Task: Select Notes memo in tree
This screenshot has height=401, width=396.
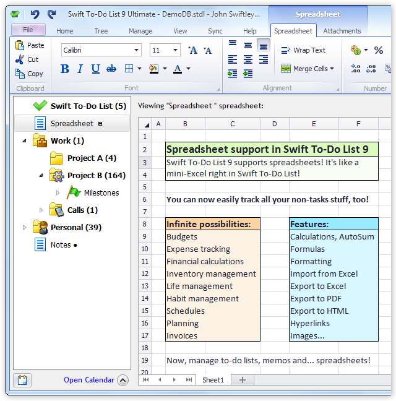Action: click(56, 244)
